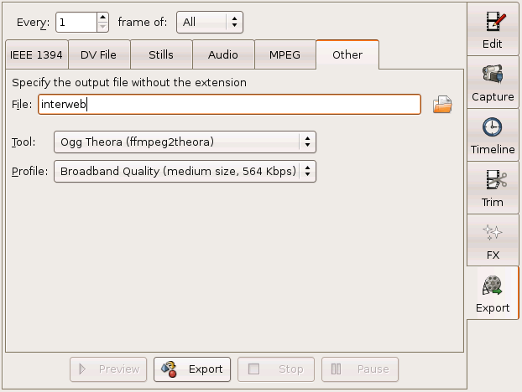Screen dimensions: 522x392
Task: Select the Stills export tab
Action: point(160,55)
